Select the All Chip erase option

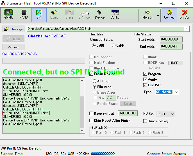pyautogui.click(x=94, y=81)
